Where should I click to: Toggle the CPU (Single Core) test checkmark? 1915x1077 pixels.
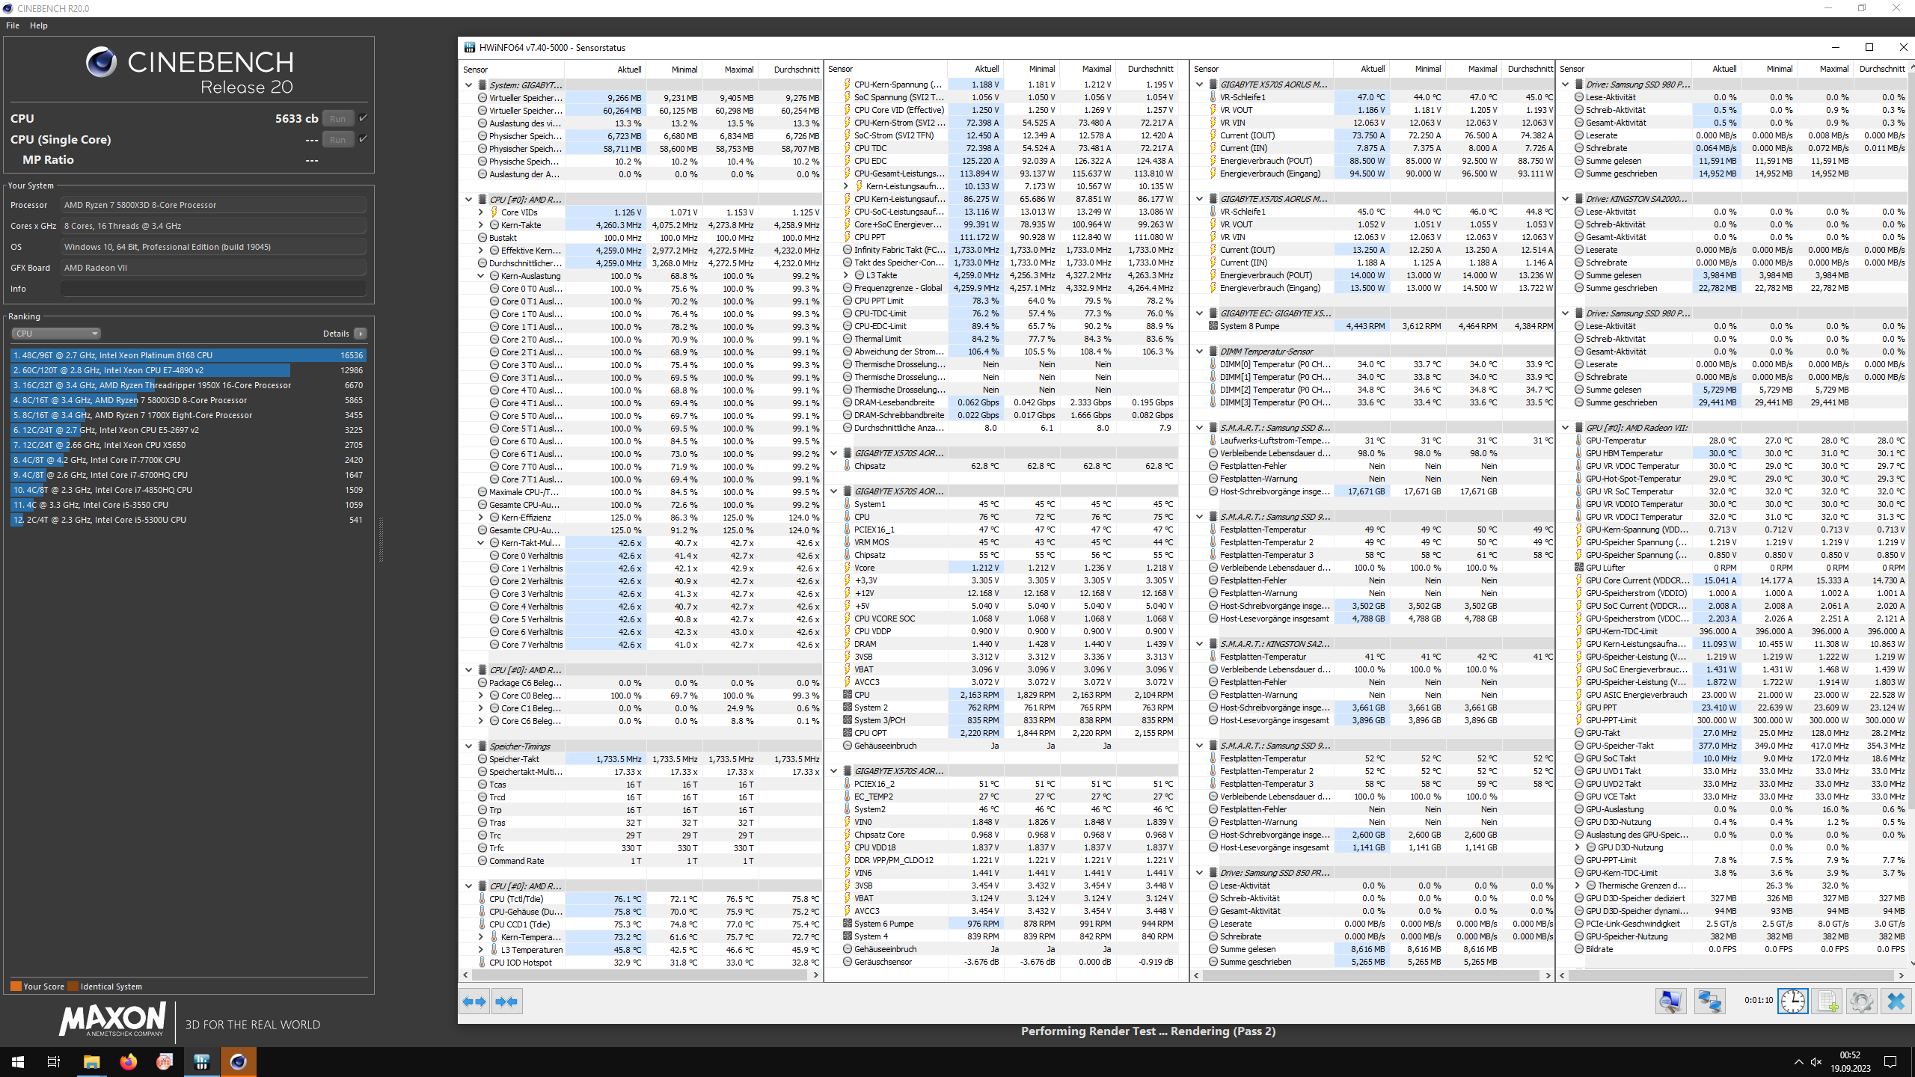pos(364,138)
